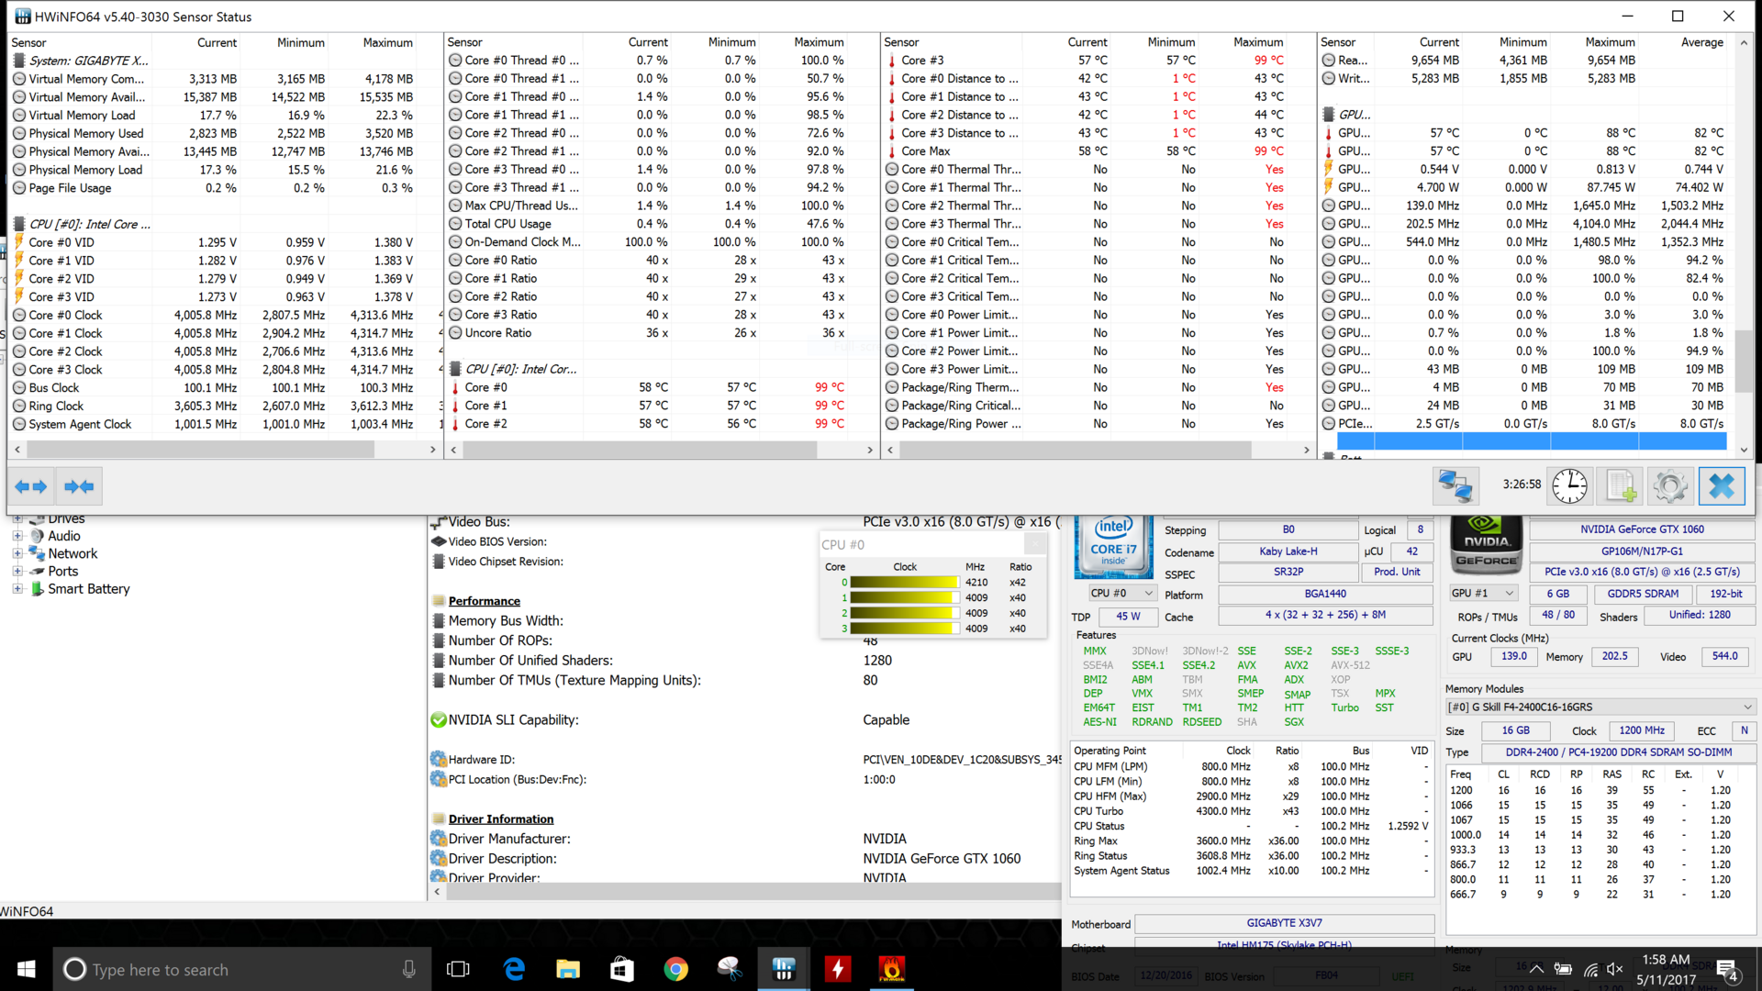Click the System Agent Clock row
This screenshot has width=1762, height=991.
[x=225, y=424]
